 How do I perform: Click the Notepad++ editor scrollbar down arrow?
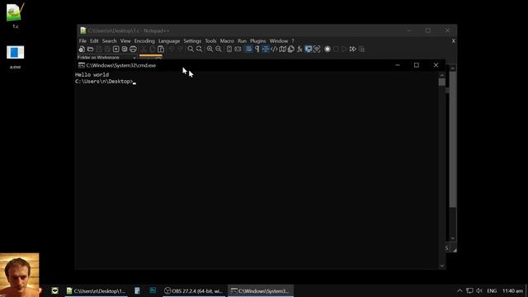coord(453,238)
